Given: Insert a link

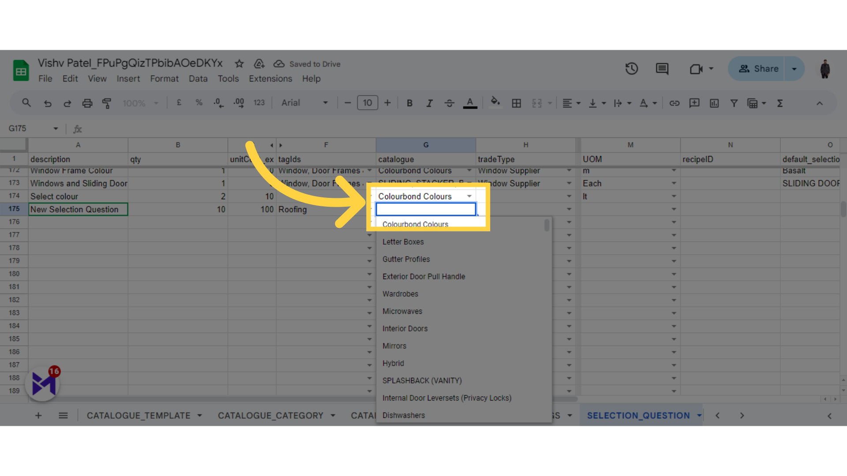Looking at the screenshot, I should (675, 103).
